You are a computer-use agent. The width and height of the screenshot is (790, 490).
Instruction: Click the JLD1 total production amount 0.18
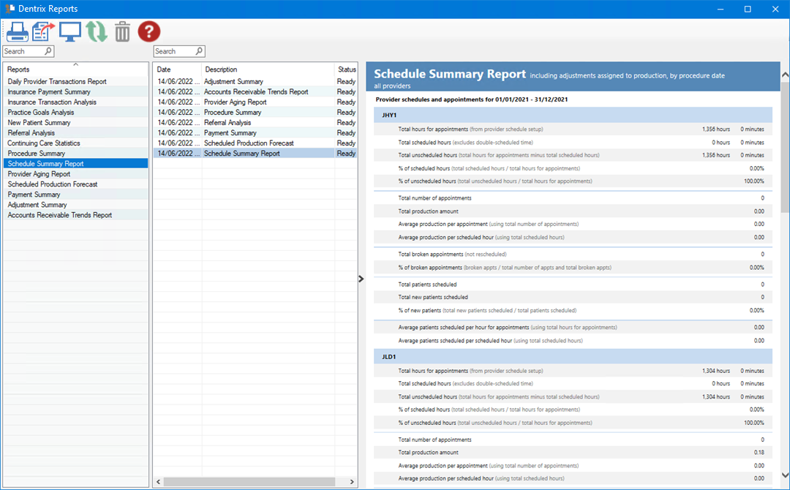tap(759, 452)
